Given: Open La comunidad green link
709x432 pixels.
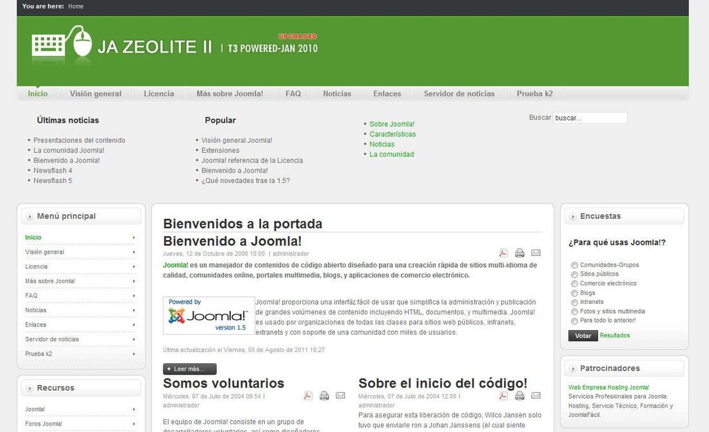Looking at the screenshot, I should click(392, 154).
